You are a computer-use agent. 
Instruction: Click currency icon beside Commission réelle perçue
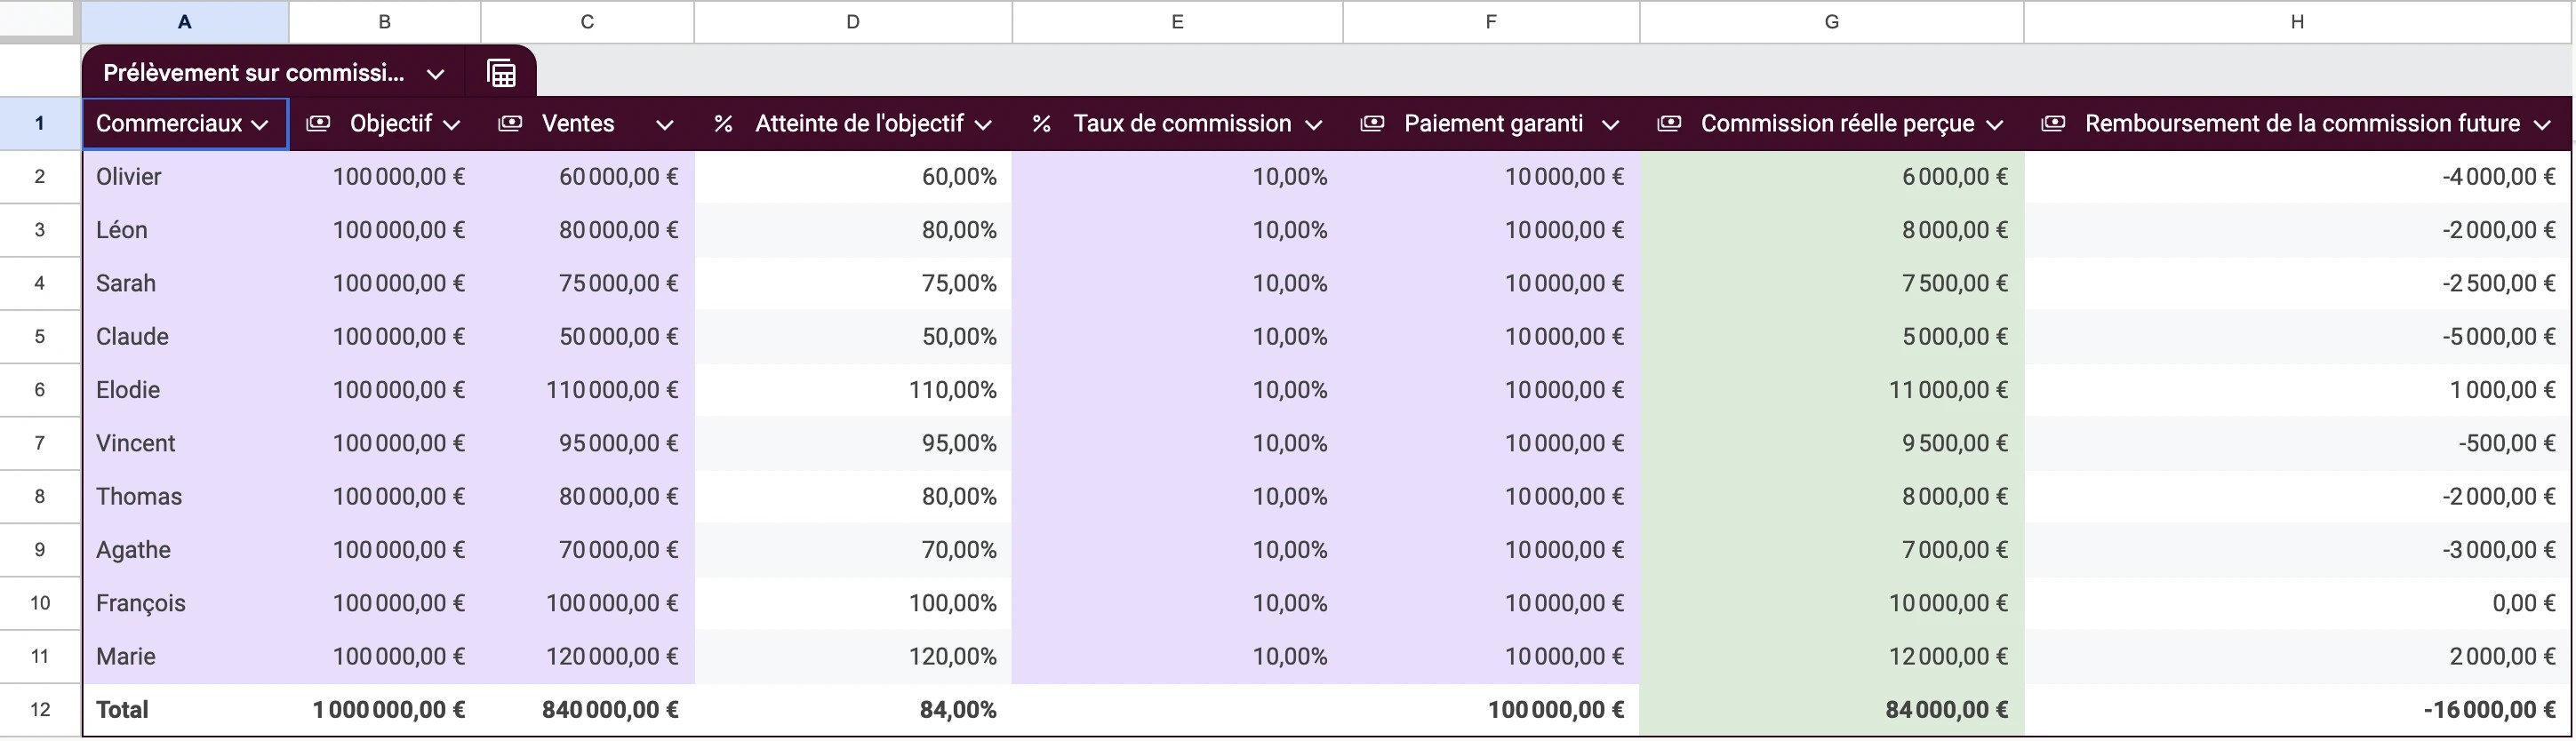pyautogui.click(x=1669, y=123)
